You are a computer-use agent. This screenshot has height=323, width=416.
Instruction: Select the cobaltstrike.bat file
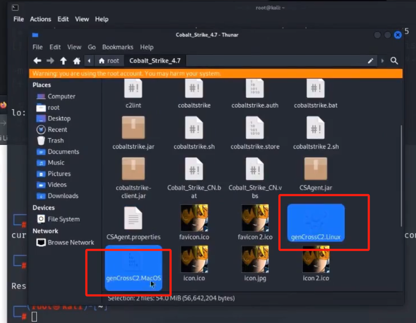(316, 93)
